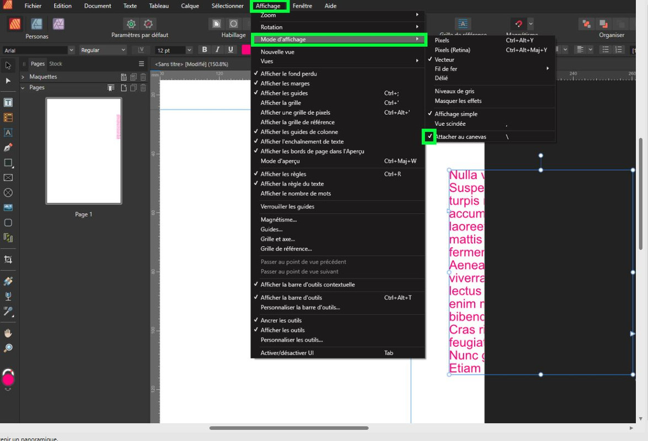648x441 pixels.
Task: Select the Transparency glass tool
Action: [8, 296]
